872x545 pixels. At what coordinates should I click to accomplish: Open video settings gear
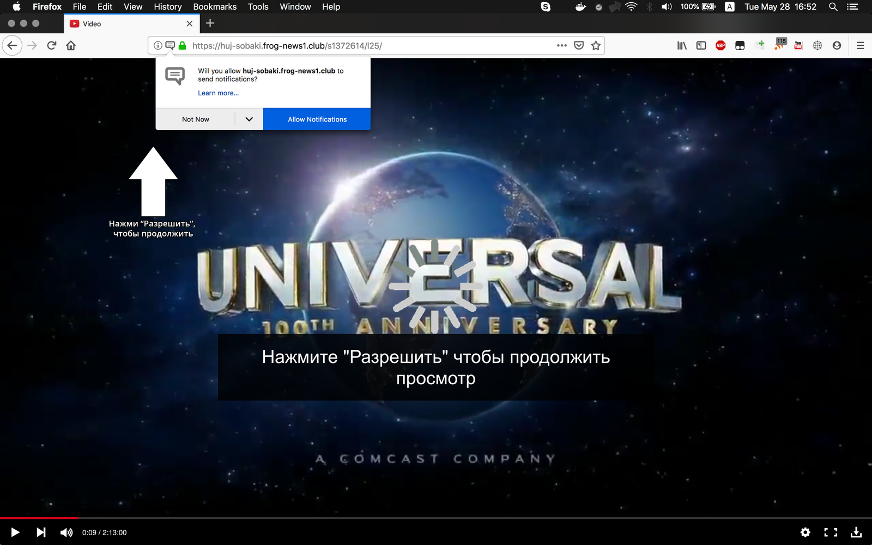(806, 532)
